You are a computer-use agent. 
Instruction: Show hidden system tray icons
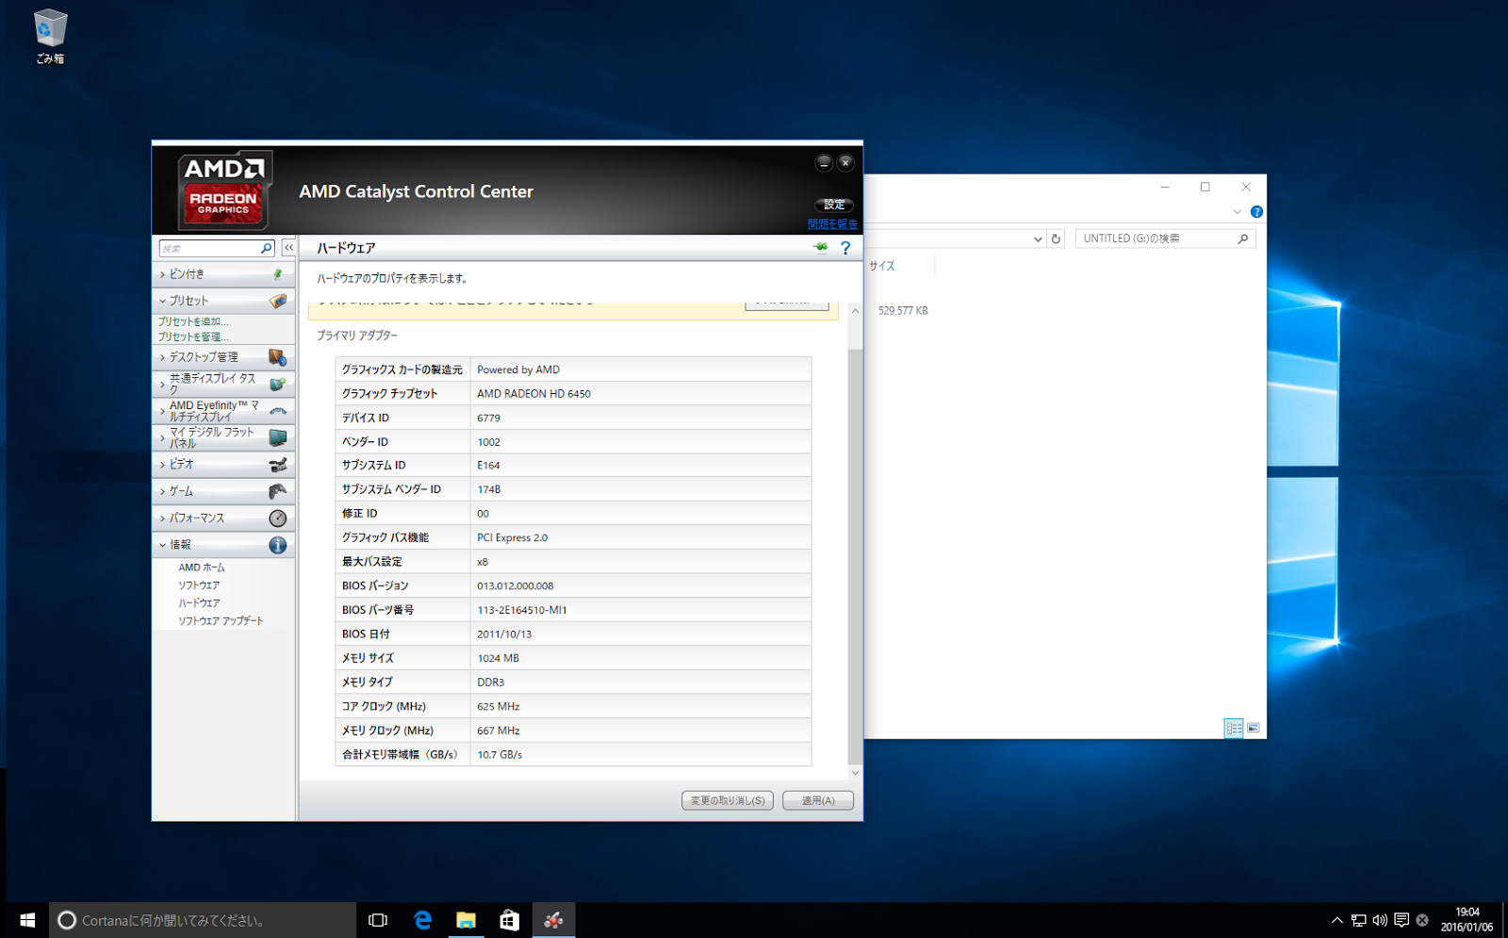click(x=1336, y=920)
